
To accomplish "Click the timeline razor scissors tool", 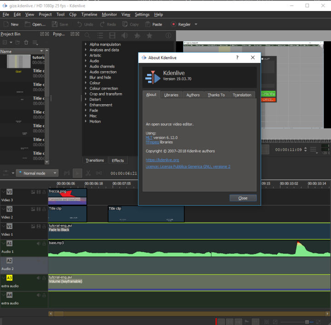I will click(88, 173).
